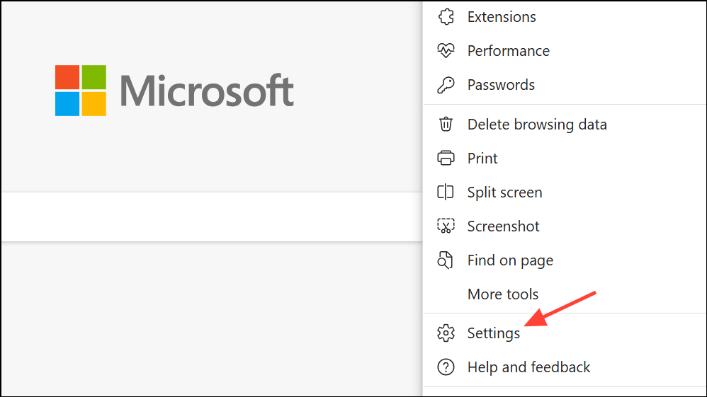Select the Print menu item
Image resolution: width=707 pixels, height=397 pixels.
pyautogui.click(x=565, y=159)
